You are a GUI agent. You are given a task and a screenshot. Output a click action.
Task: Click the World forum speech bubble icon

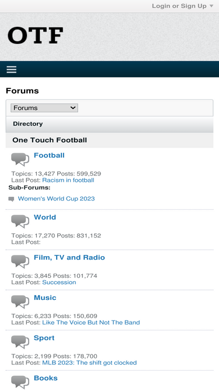click(x=20, y=222)
